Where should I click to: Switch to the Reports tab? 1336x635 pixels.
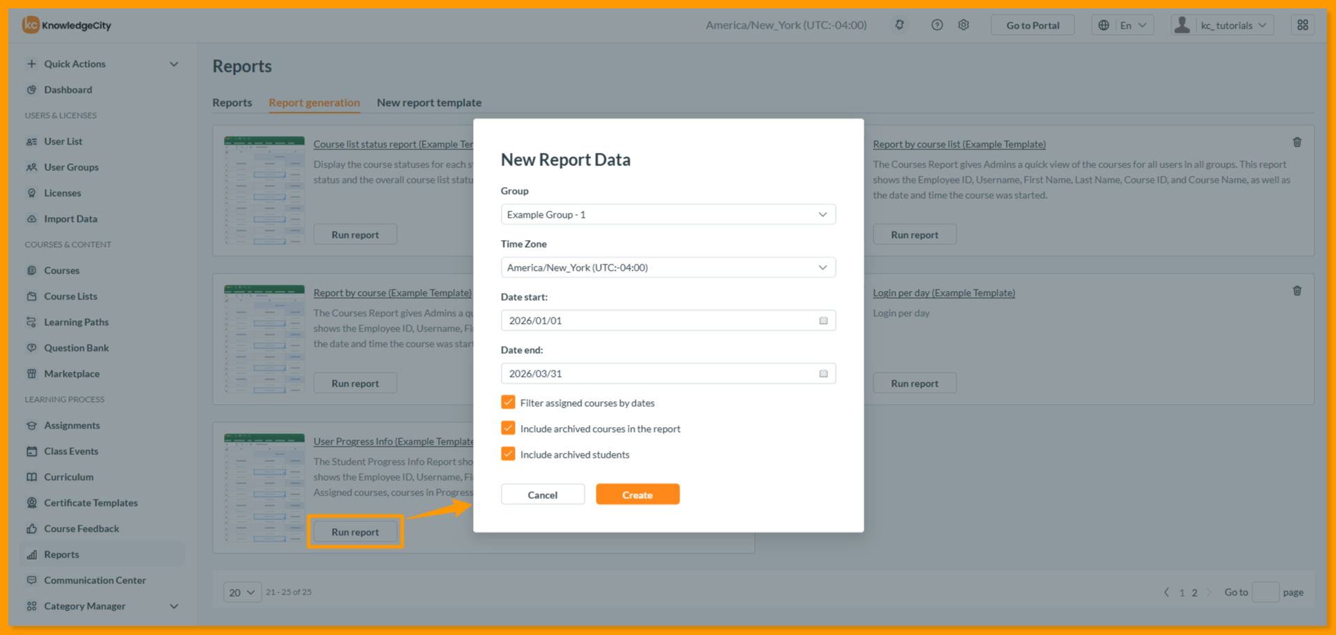pyautogui.click(x=232, y=103)
